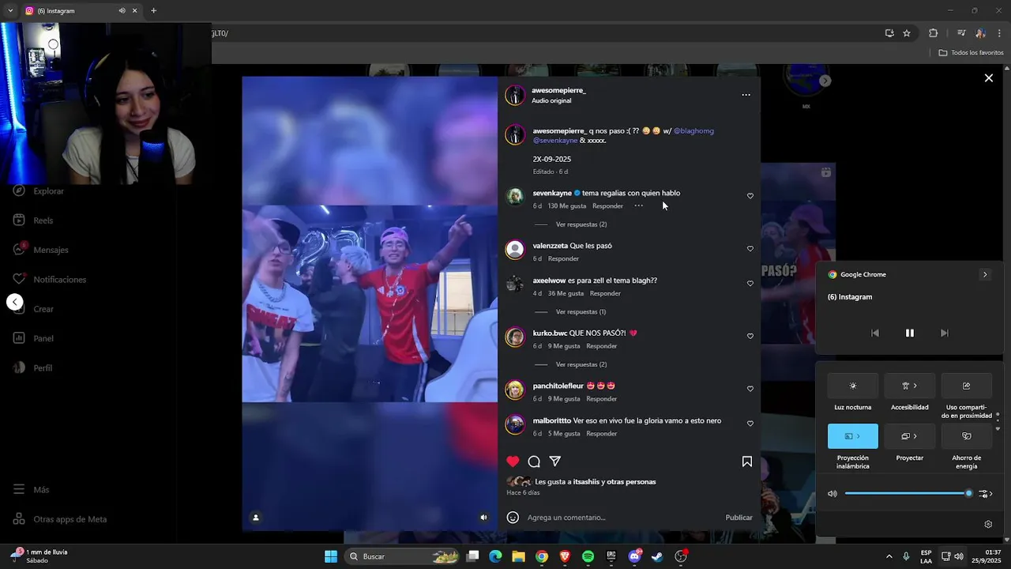This screenshot has width=1011, height=569.
Task: Open the Más menu in sidebar
Action: point(32,490)
